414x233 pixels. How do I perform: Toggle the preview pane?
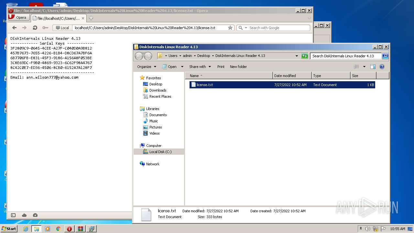point(373,67)
